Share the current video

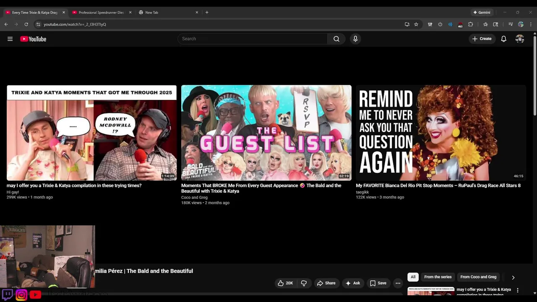click(326, 283)
